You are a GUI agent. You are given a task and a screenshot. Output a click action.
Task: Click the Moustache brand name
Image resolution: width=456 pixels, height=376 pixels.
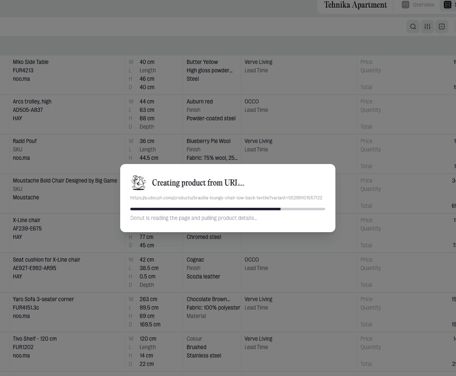(x=26, y=198)
